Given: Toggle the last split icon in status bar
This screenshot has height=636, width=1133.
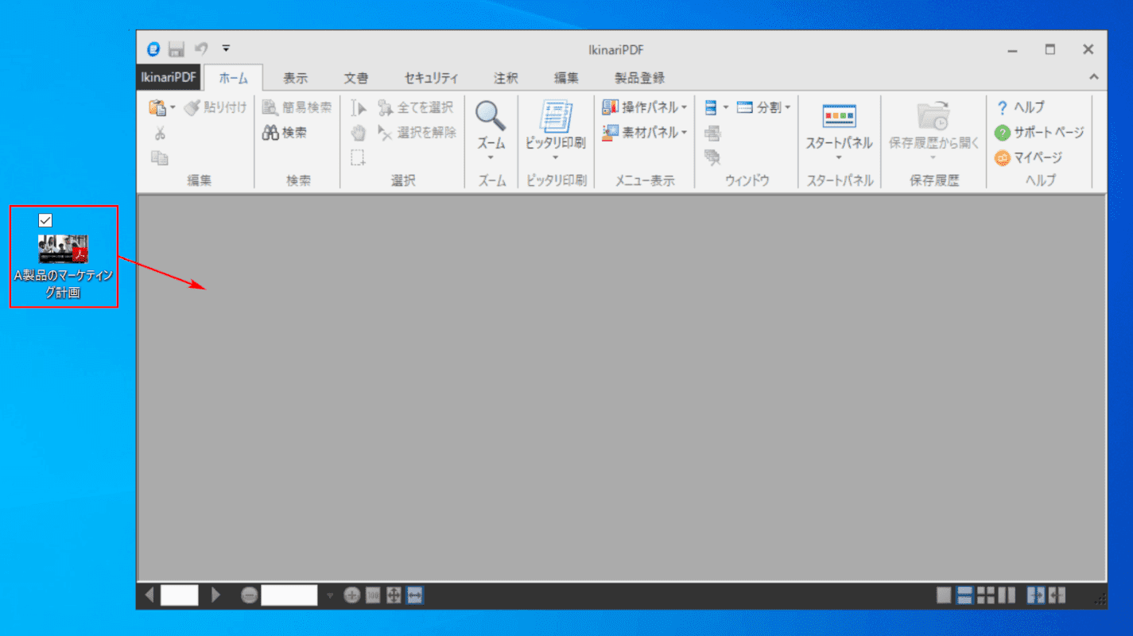Looking at the screenshot, I should pyautogui.click(x=1057, y=595).
